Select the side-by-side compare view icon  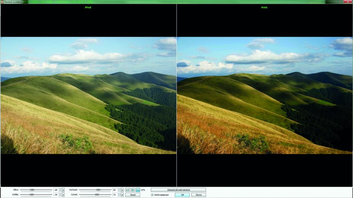point(138,190)
